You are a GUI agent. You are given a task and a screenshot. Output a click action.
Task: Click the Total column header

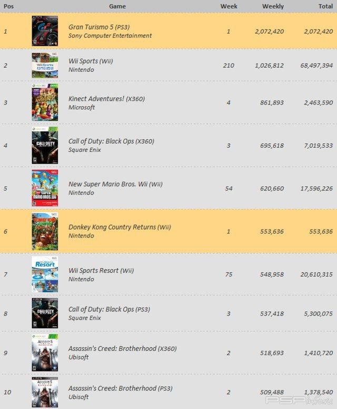[x=324, y=6]
